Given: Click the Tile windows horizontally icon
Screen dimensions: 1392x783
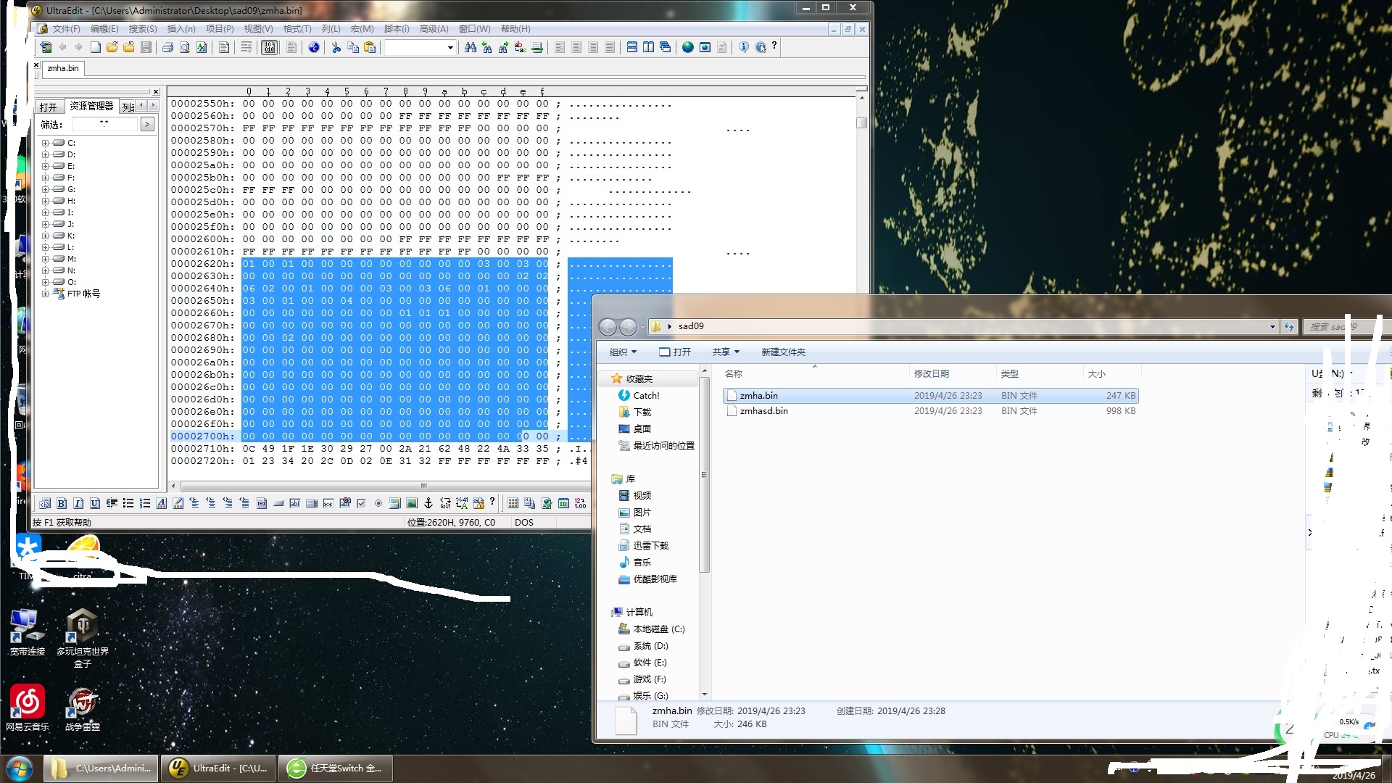Looking at the screenshot, I should [x=631, y=47].
